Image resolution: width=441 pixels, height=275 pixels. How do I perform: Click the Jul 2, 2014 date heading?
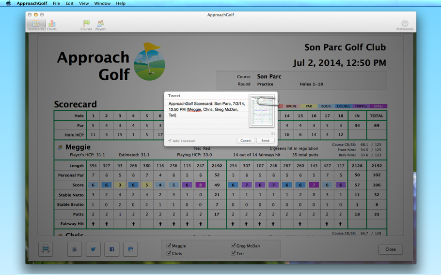point(339,62)
